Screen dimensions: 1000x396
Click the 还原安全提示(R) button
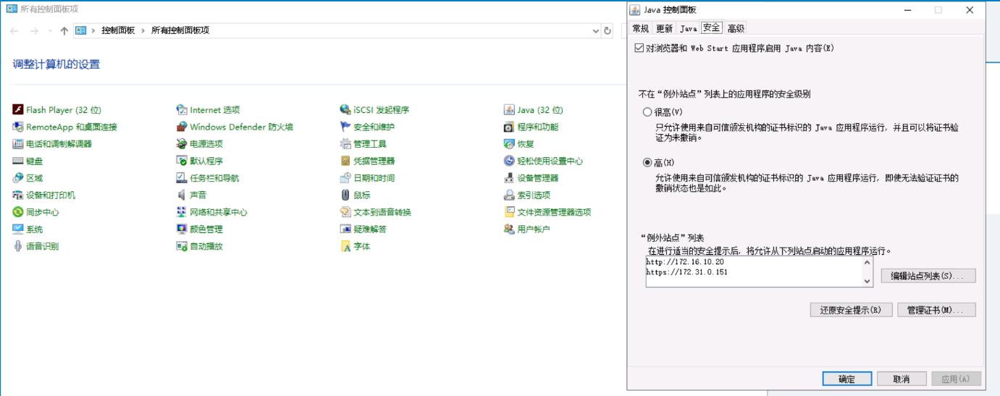click(851, 310)
